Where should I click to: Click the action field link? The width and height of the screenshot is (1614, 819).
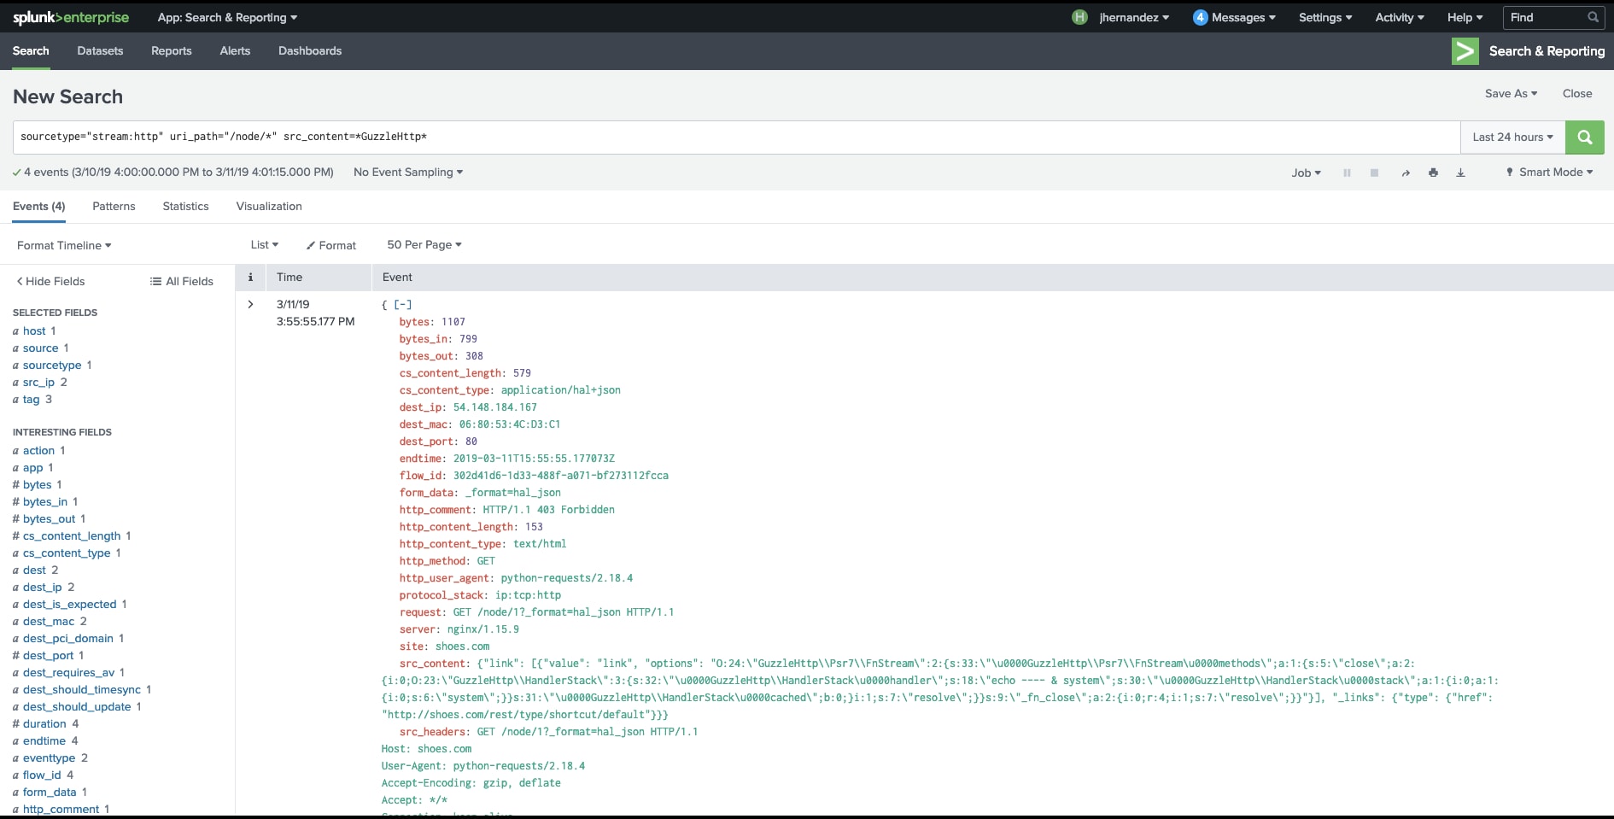tap(38, 451)
